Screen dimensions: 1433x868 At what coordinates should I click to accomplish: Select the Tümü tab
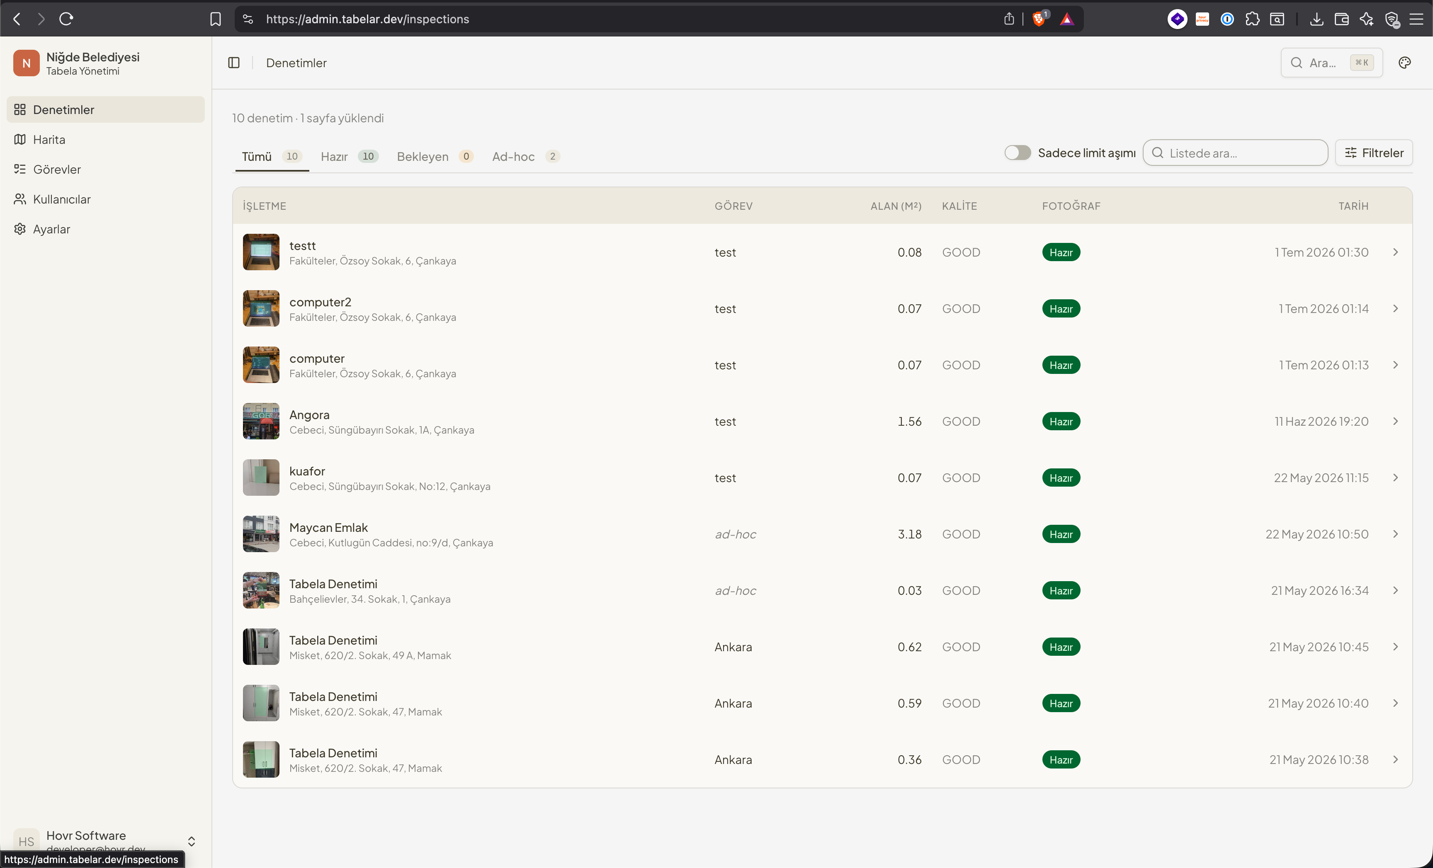272,156
